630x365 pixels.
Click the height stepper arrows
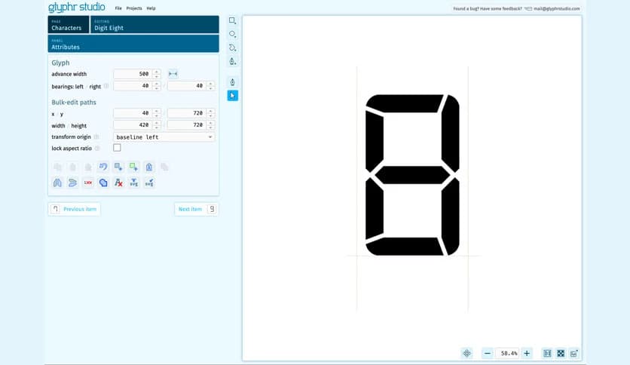[210, 125]
